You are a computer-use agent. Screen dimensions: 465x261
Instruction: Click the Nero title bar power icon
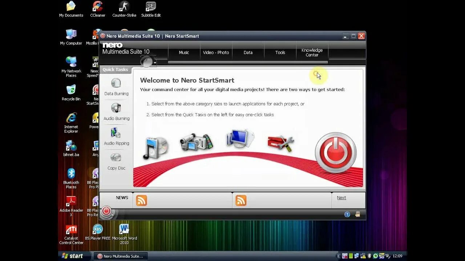[x=103, y=36]
